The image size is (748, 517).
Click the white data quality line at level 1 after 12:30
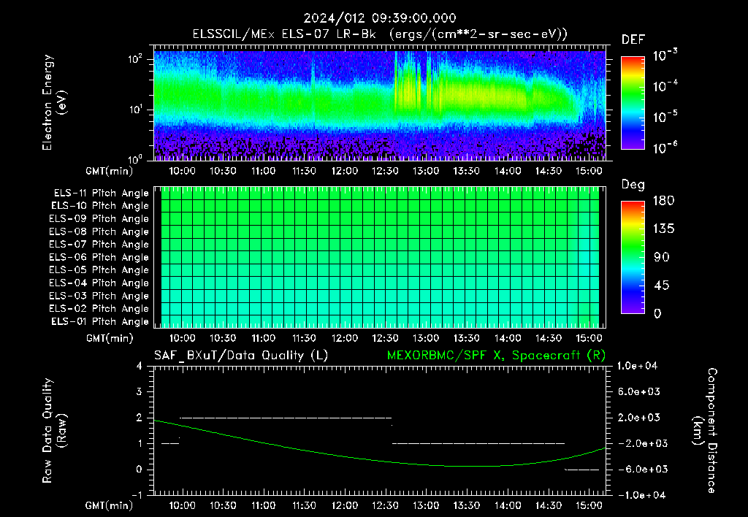pos(478,443)
